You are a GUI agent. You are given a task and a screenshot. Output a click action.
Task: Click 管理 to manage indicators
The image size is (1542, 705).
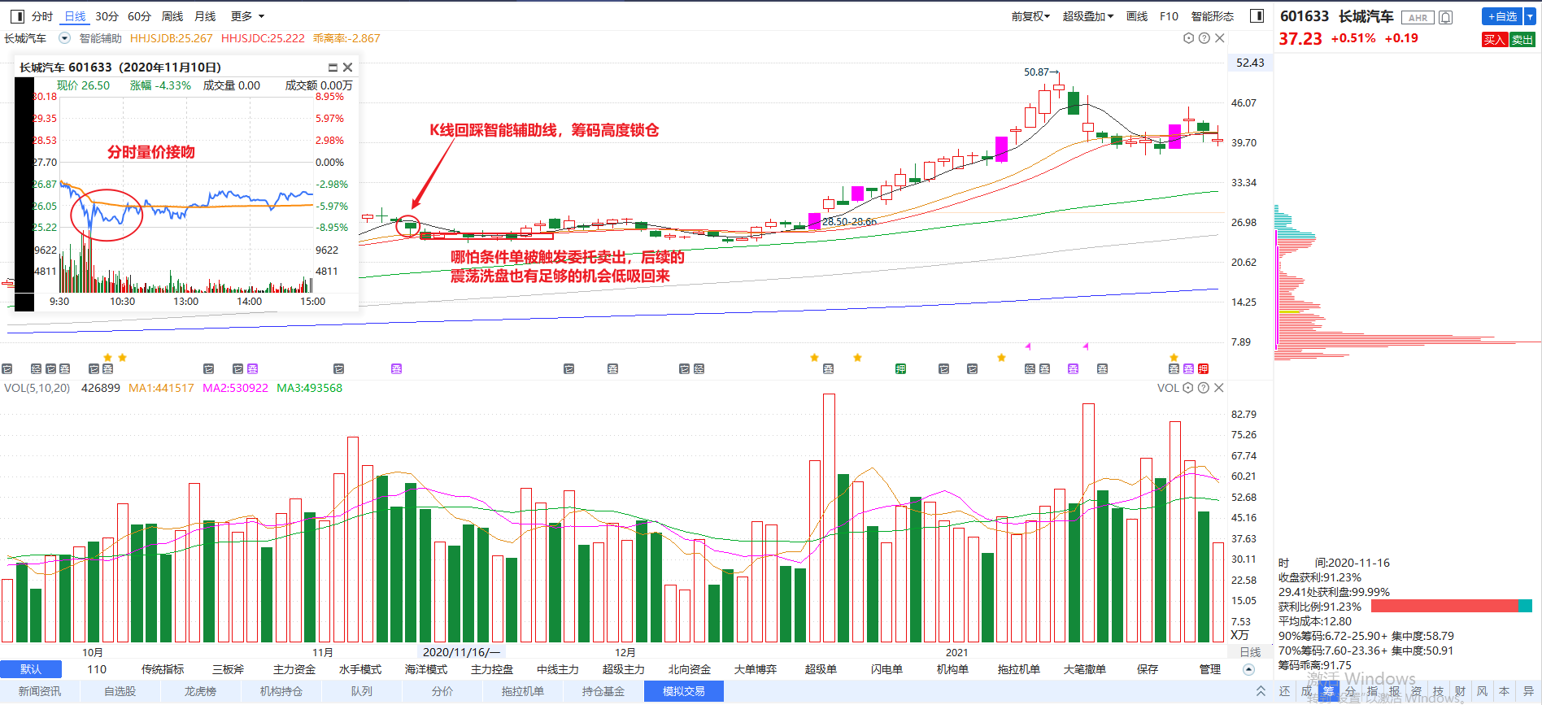[1210, 669]
